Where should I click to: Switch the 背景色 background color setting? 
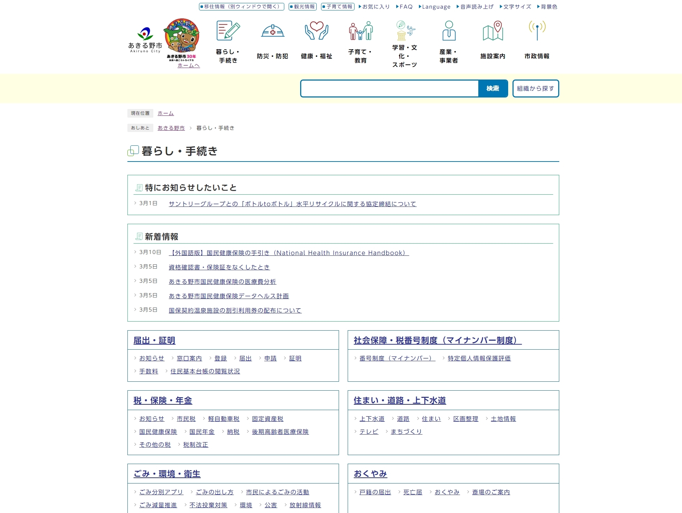point(547,6)
